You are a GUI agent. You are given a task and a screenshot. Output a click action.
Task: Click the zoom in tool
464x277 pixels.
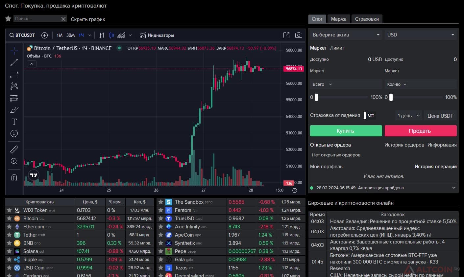coord(14,161)
